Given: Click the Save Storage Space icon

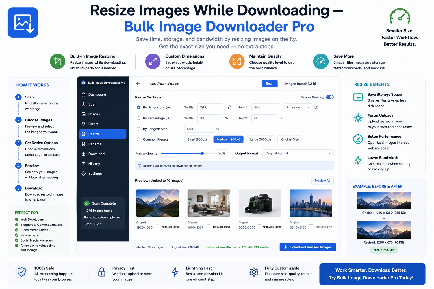Looking at the screenshot, I should pyautogui.click(x=358, y=97).
